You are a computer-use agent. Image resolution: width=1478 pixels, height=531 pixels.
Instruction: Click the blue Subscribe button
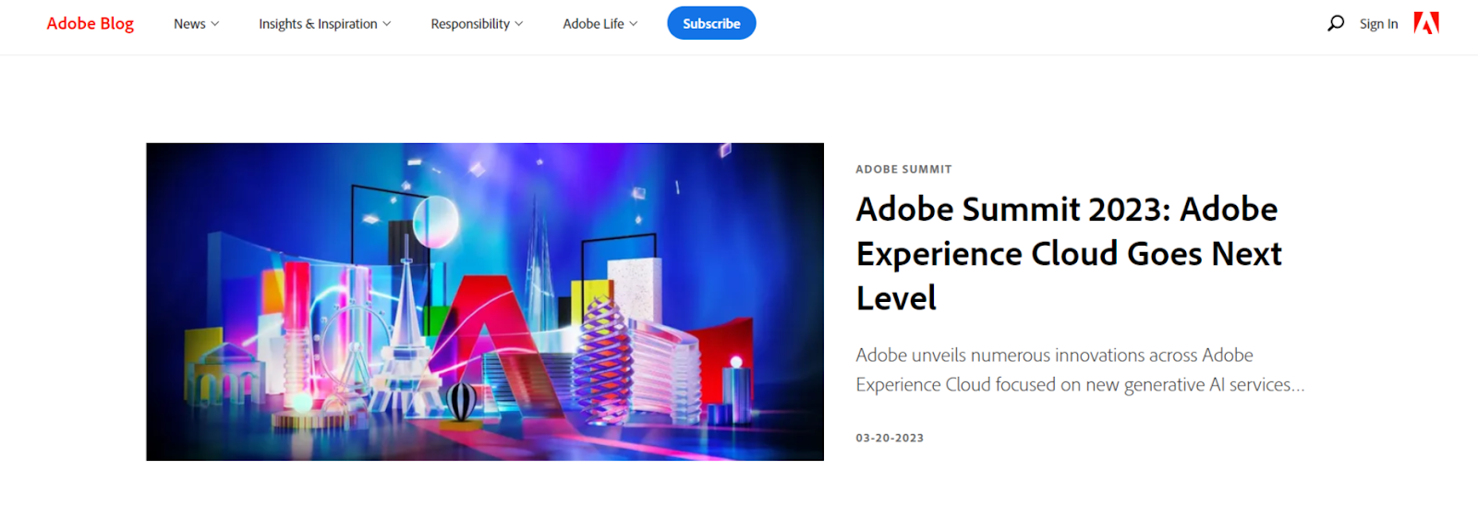[x=711, y=23]
